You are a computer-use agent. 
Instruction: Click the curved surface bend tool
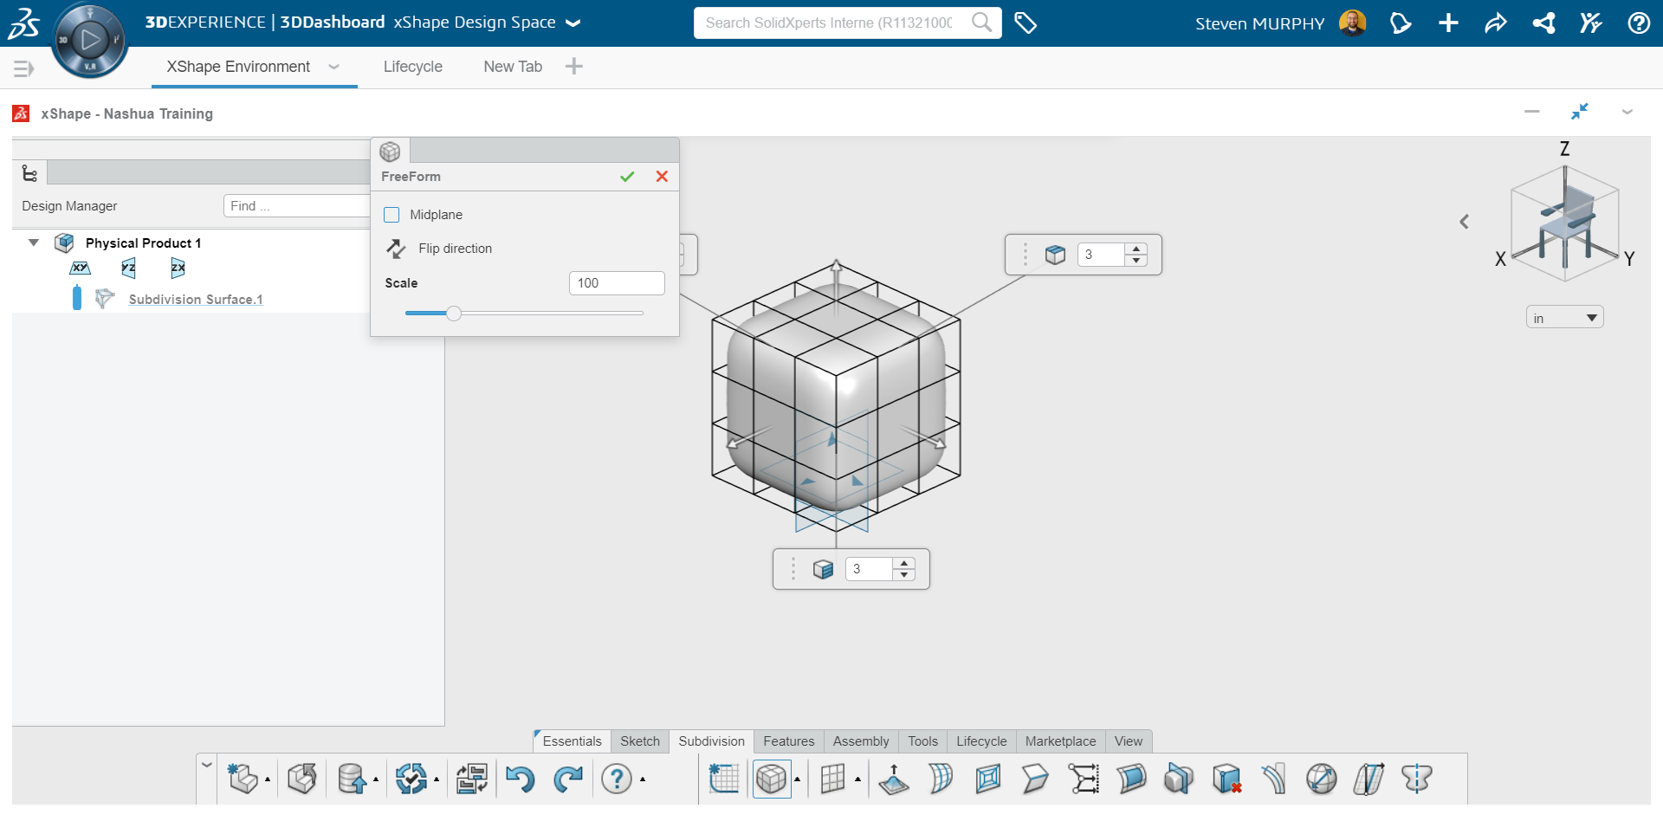click(941, 779)
